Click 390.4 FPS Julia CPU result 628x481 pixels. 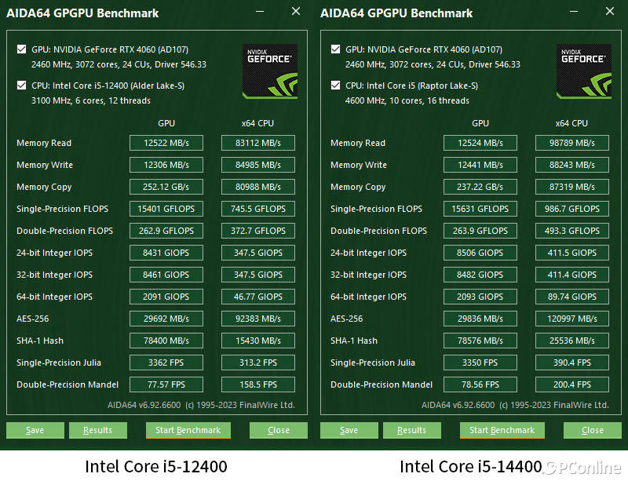[572, 363]
